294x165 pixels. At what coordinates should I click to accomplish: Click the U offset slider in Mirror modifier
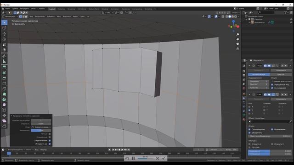click(270, 151)
